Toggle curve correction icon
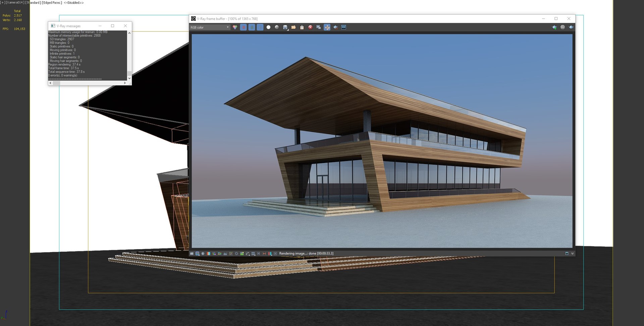Viewport: 644px width, 326px height. 231,254
